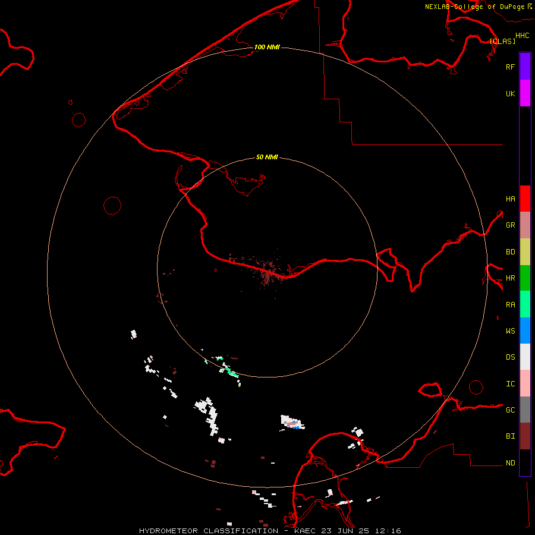
Task: Click the HYDROMETEOR CLASSIFICATION title text
Action: [209, 531]
